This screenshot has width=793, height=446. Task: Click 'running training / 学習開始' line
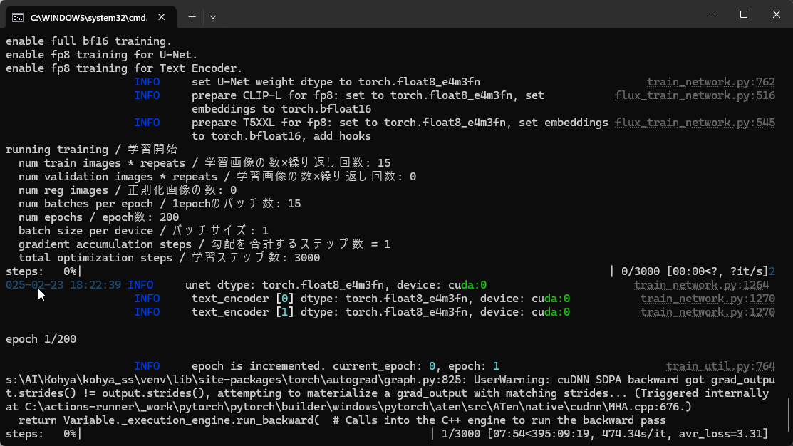click(91, 150)
